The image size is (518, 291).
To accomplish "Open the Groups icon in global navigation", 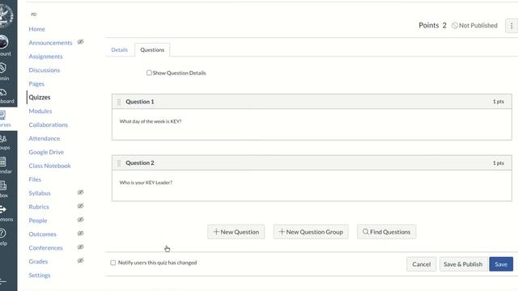I will pos(3,138).
